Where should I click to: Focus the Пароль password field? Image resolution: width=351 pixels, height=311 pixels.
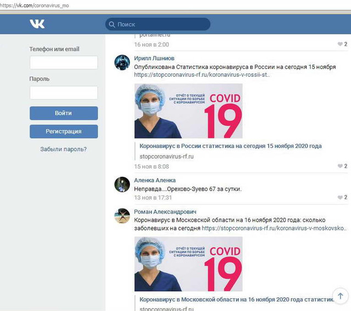(x=64, y=93)
